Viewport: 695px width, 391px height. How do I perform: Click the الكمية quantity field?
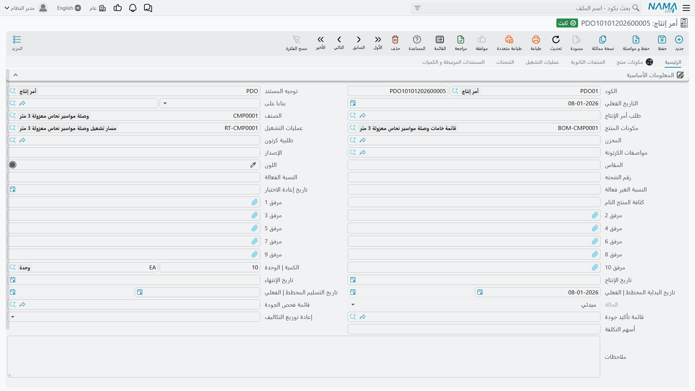coord(210,268)
